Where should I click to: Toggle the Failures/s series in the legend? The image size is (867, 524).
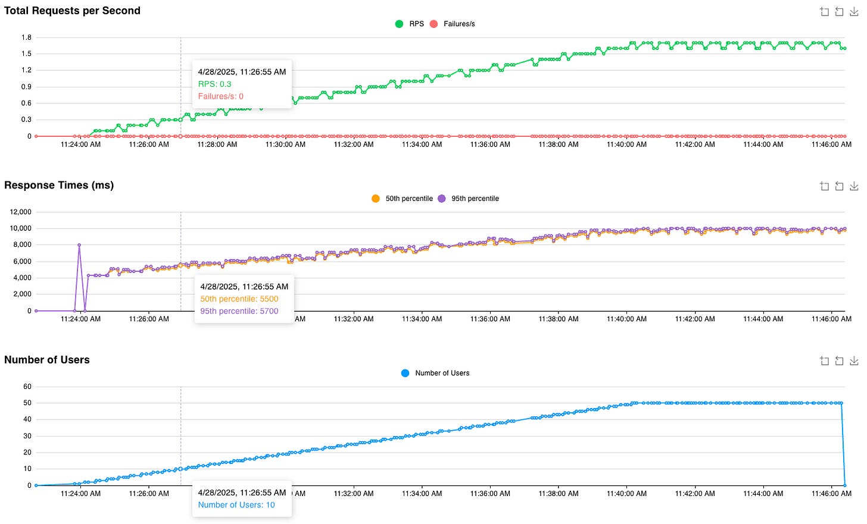tap(453, 24)
